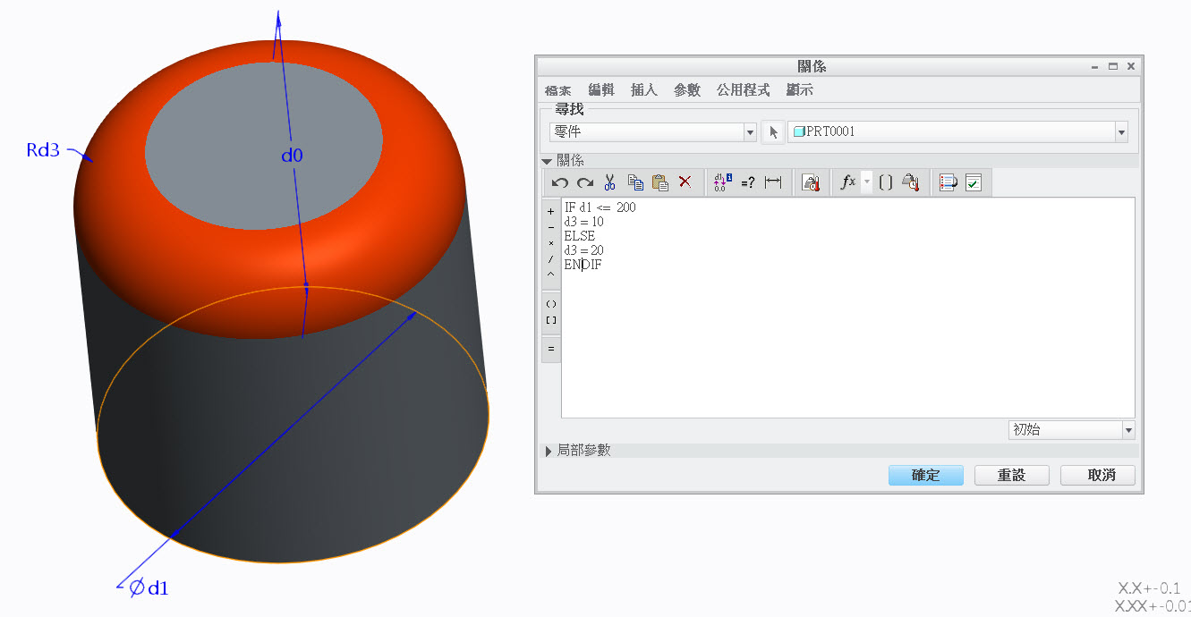This screenshot has width=1191, height=617.
Task: Expand the 局部參數 section
Action: 549,451
